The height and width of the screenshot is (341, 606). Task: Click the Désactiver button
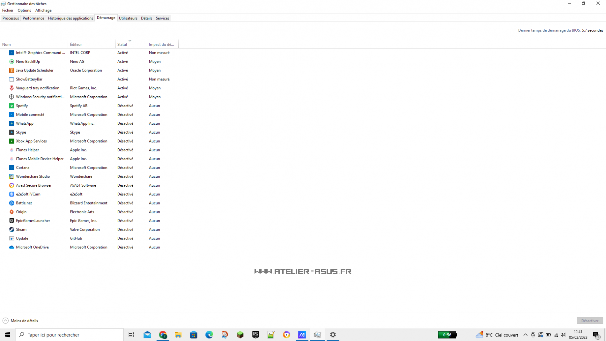pos(589,321)
